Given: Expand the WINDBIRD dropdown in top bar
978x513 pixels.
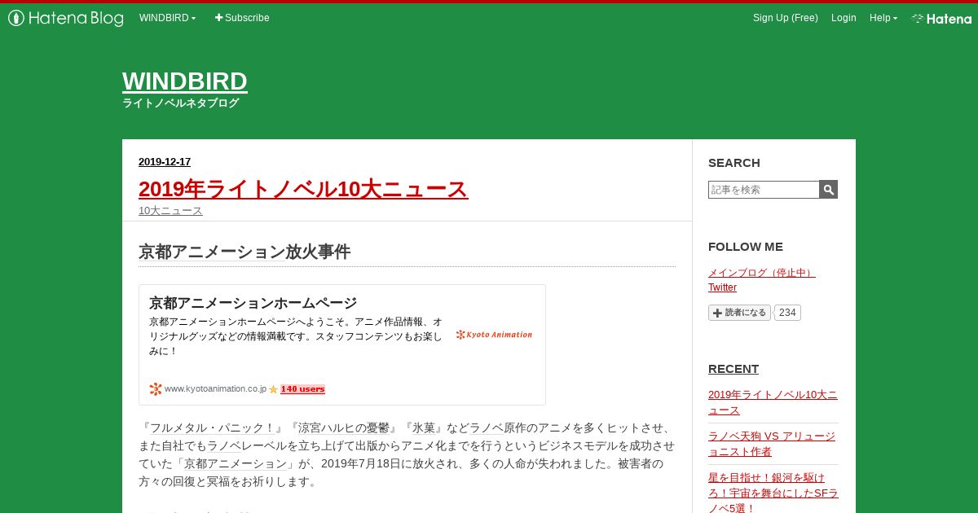Looking at the screenshot, I should (167, 18).
